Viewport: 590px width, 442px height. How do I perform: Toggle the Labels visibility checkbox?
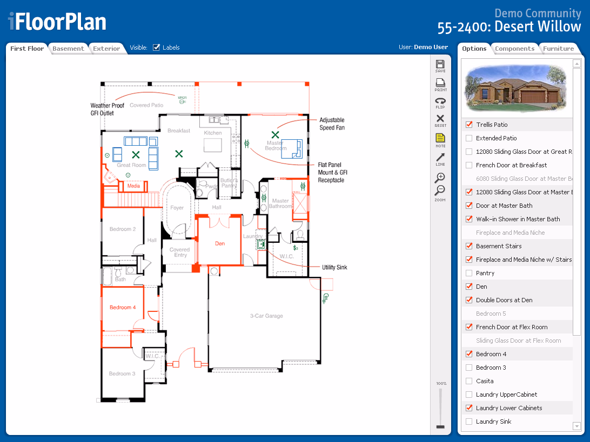[x=157, y=47]
